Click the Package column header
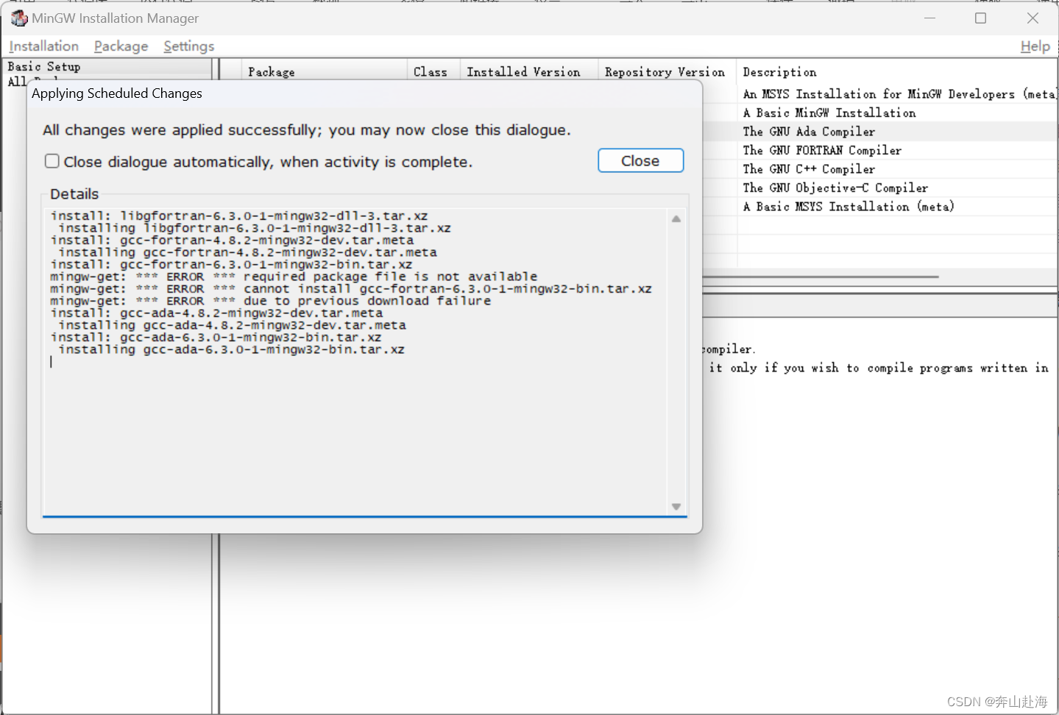The width and height of the screenshot is (1059, 715). [324, 71]
